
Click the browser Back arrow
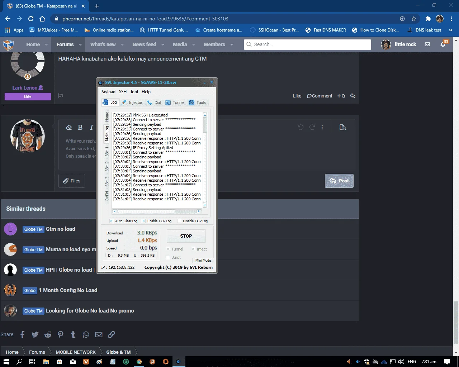click(8, 19)
